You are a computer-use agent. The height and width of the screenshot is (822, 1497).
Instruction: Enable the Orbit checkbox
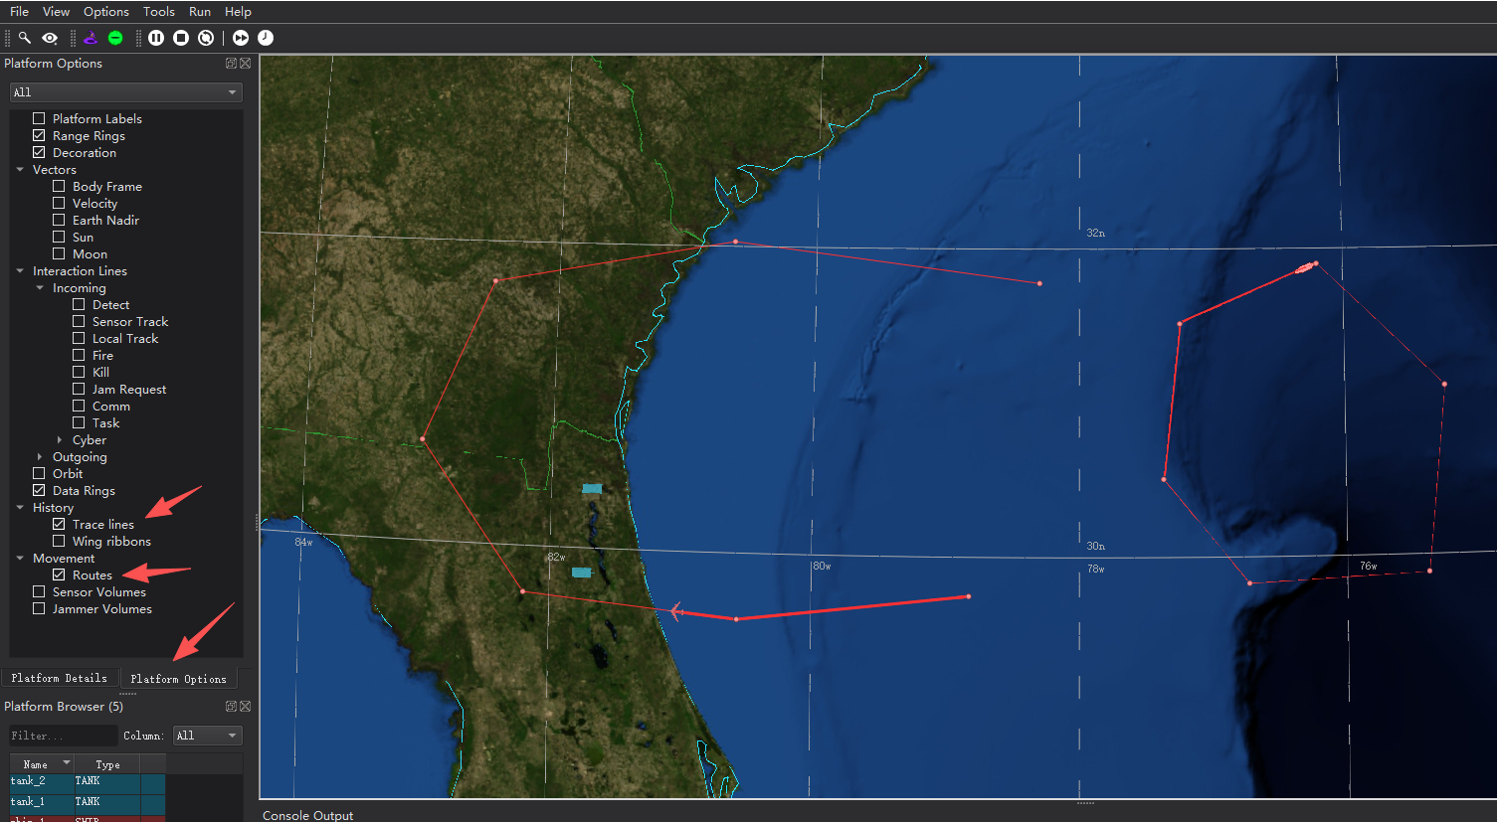(39, 473)
